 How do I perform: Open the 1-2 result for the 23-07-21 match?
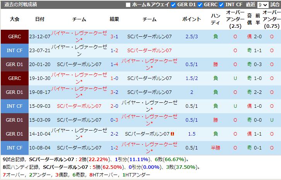click(114, 51)
